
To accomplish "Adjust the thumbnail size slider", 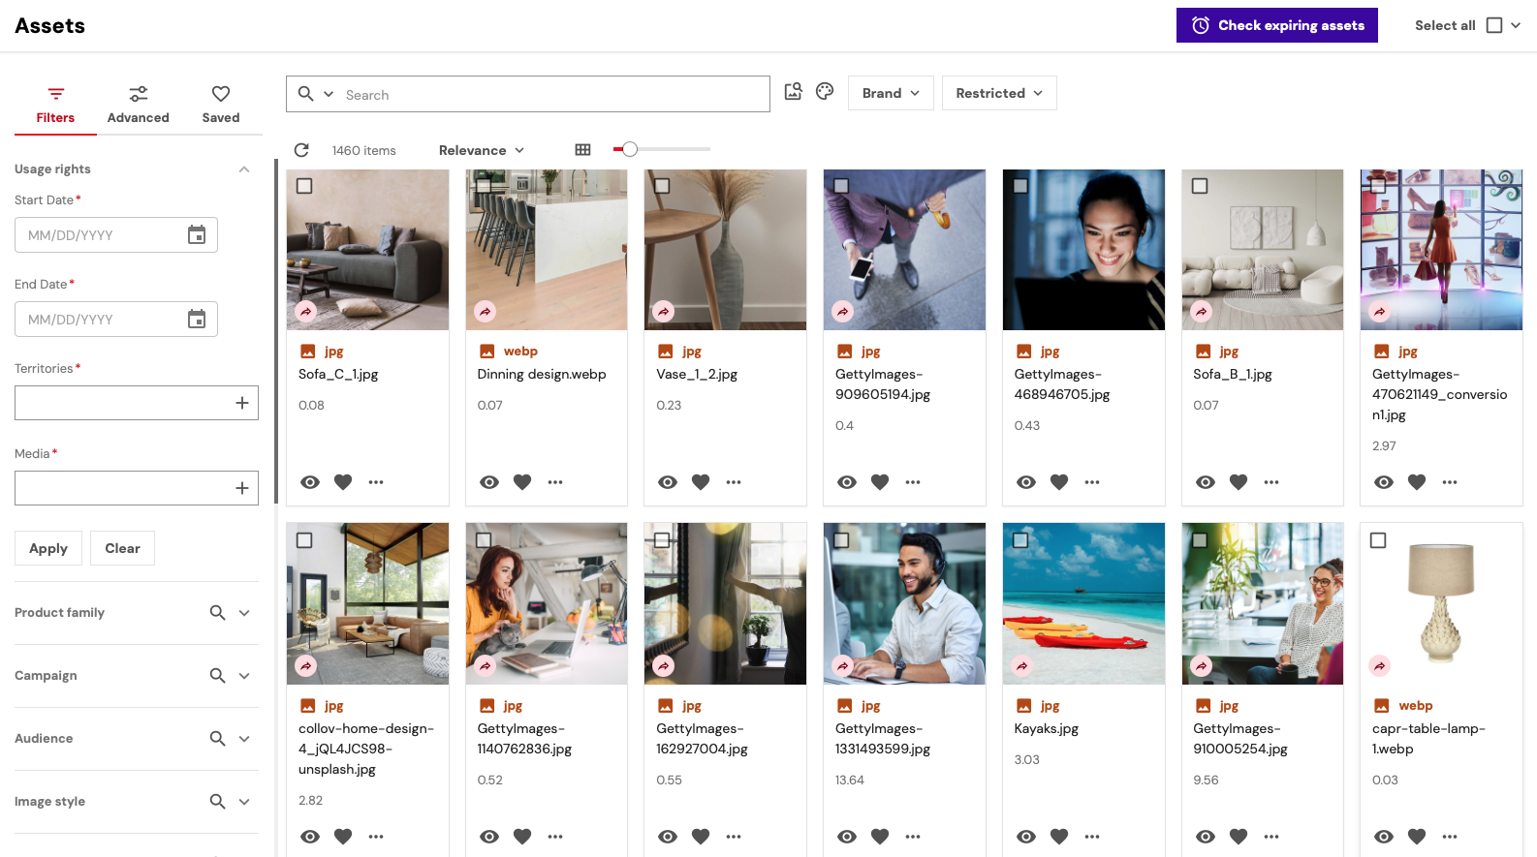I will [630, 149].
